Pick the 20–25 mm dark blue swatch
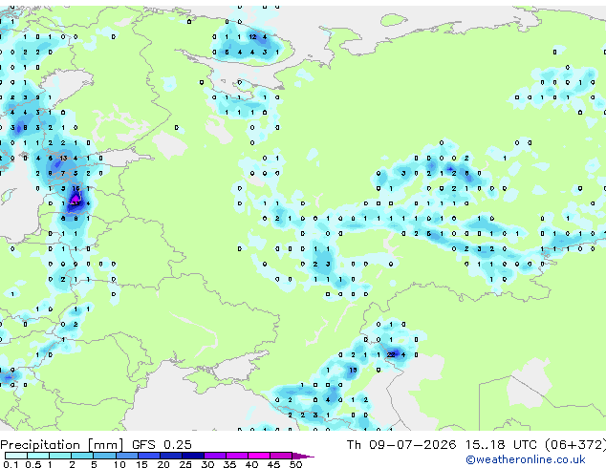 (171, 456)
